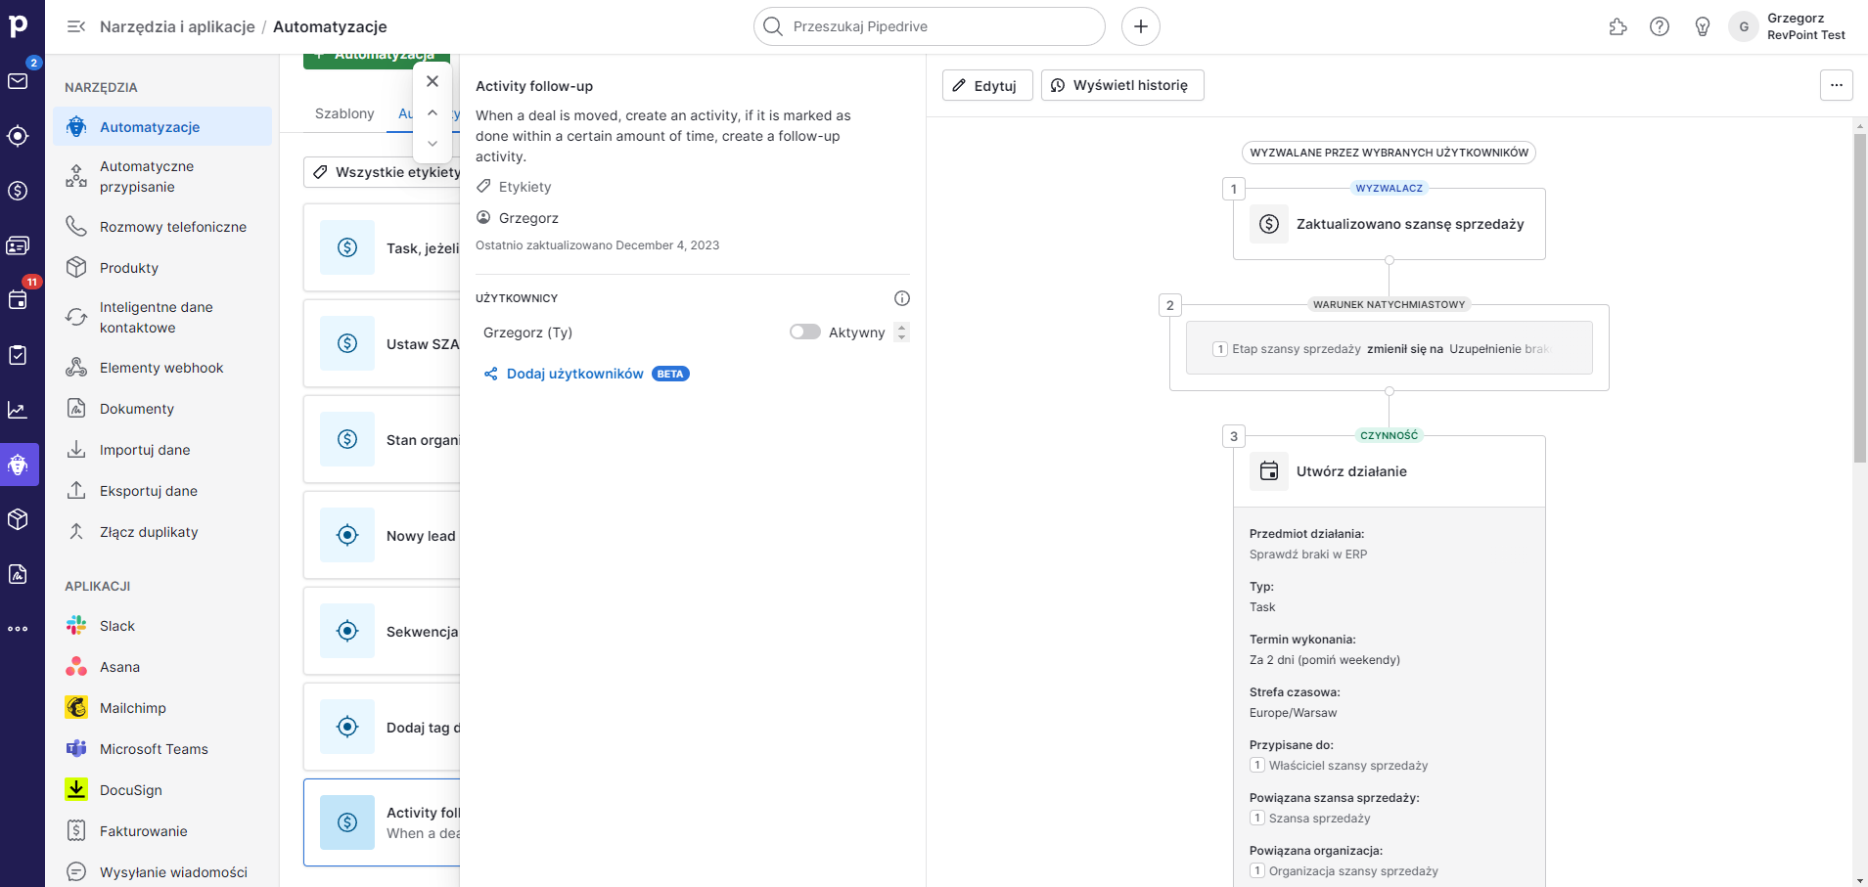Open the three-dot options menu of the automation

click(x=1837, y=85)
